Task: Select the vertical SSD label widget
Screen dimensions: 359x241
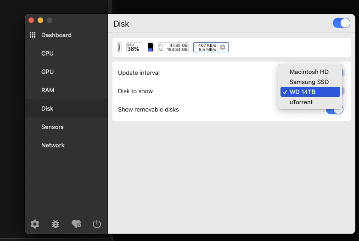Action: pos(119,47)
